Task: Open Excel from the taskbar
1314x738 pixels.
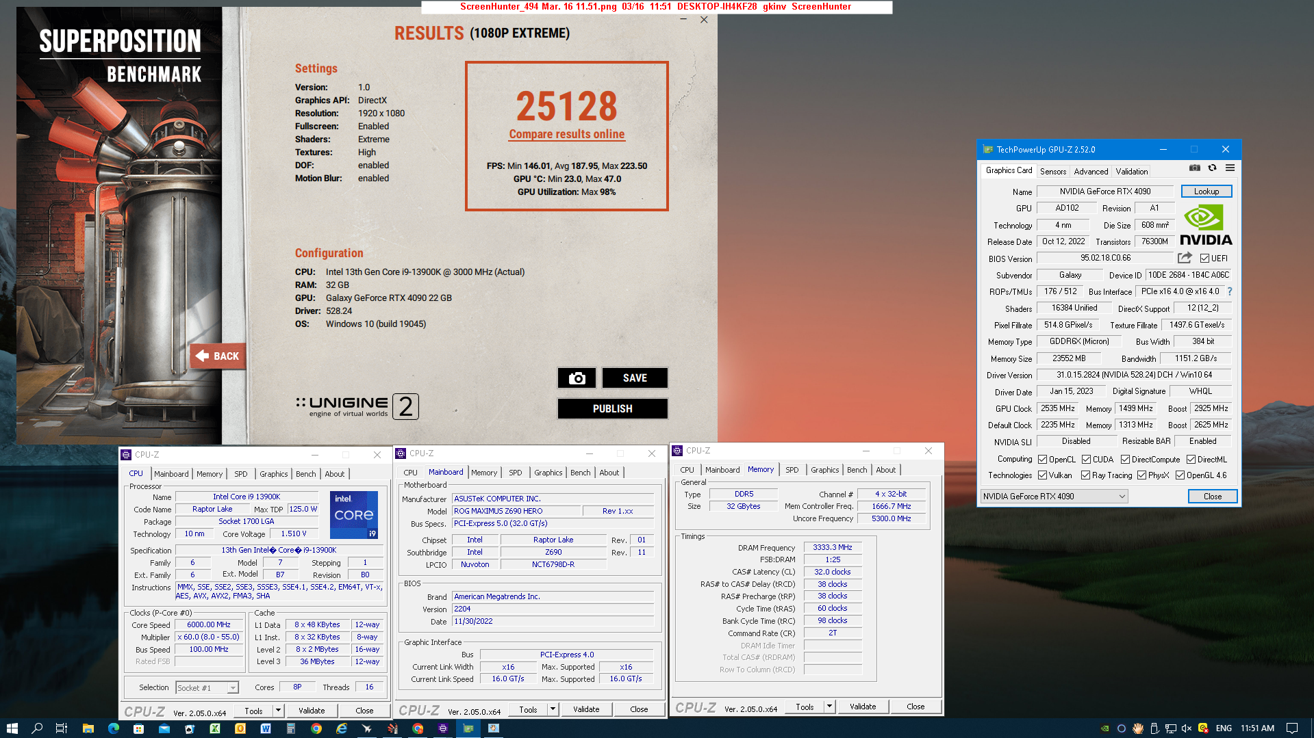Action: point(215,728)
